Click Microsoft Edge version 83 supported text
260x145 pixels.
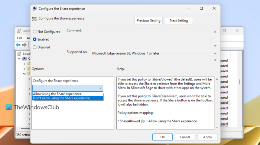click(126, 53)
